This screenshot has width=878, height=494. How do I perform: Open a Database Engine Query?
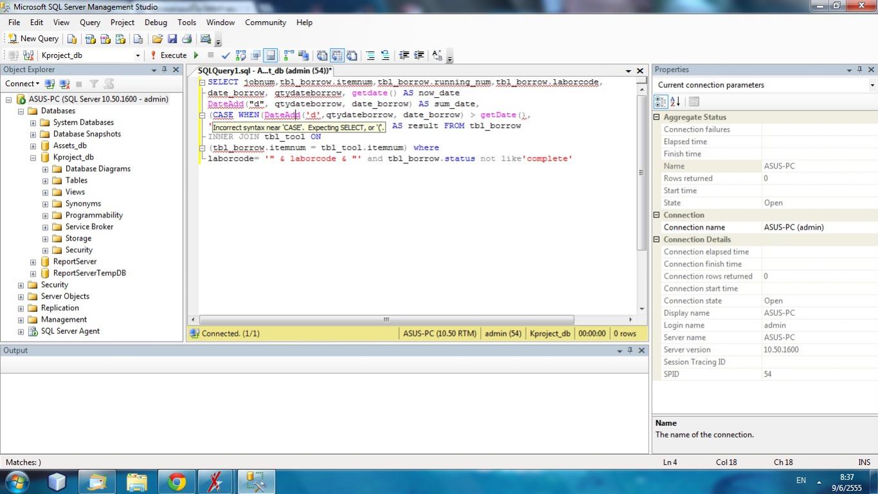click(x=72, y=39)
